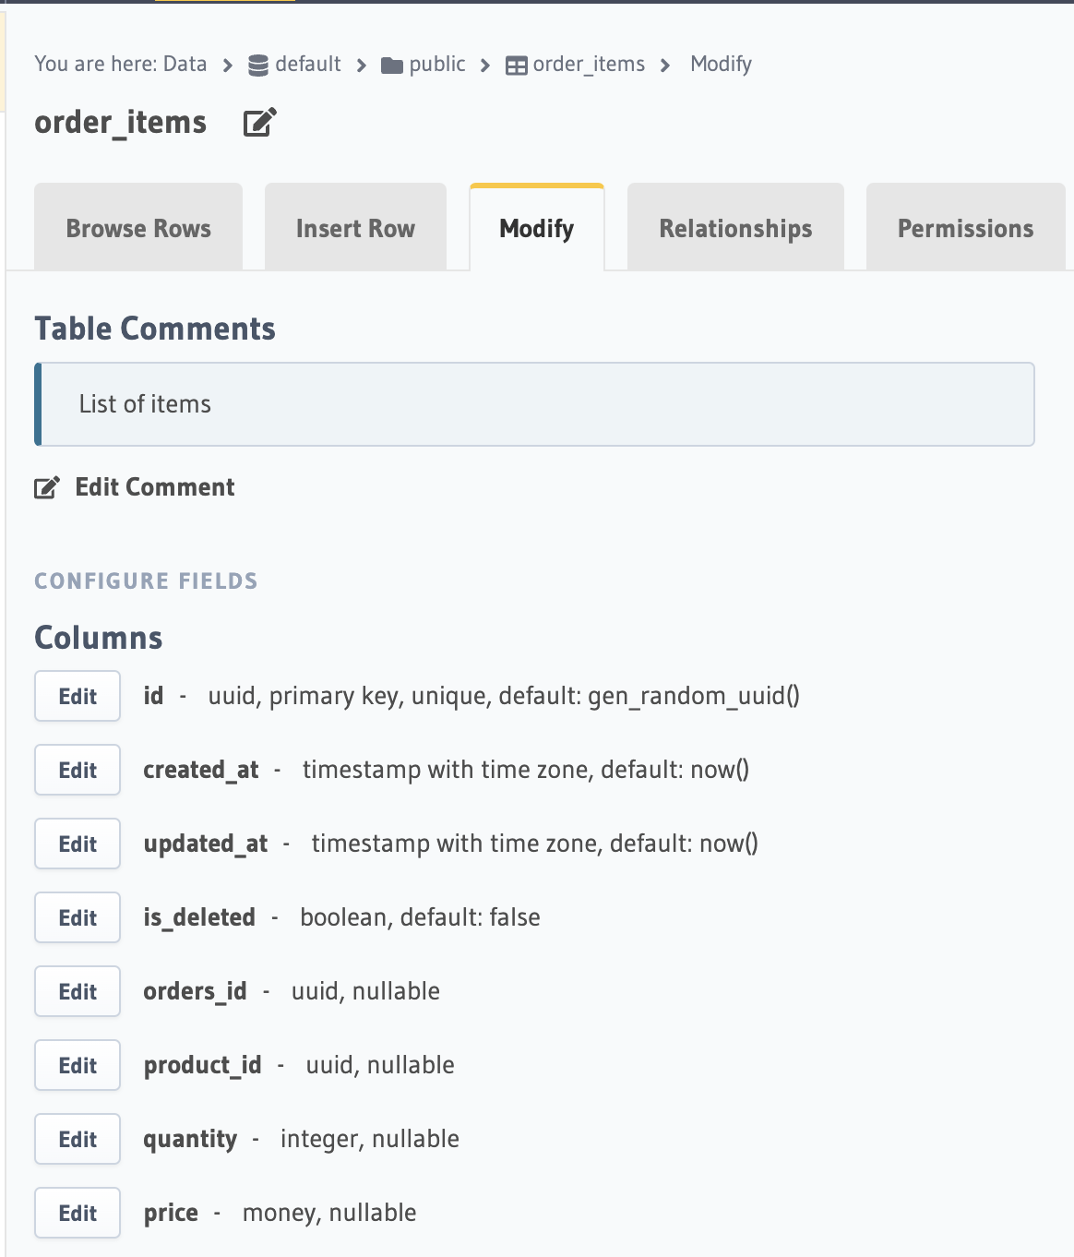
Task: Click the edit table name pencil icon
Action: (x=259, y=123)
